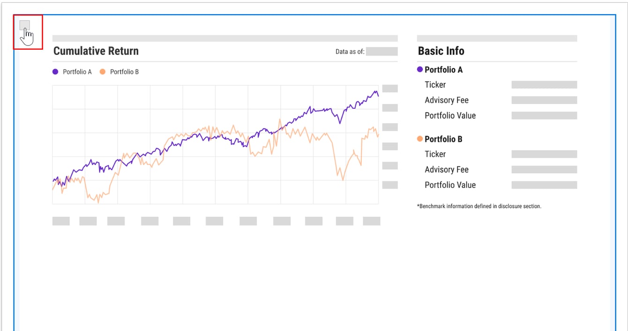
Task: Click Portfolio A's Ticker value placeholder
Action: [x=544, y=85]
